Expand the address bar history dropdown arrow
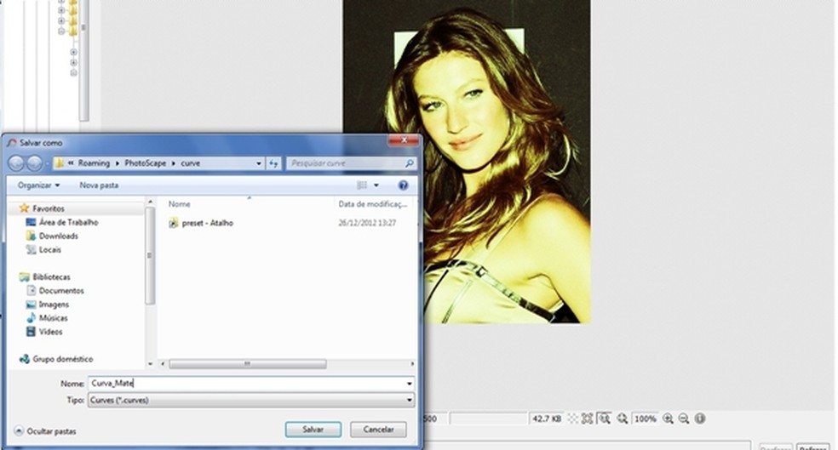 coord(259,163)
